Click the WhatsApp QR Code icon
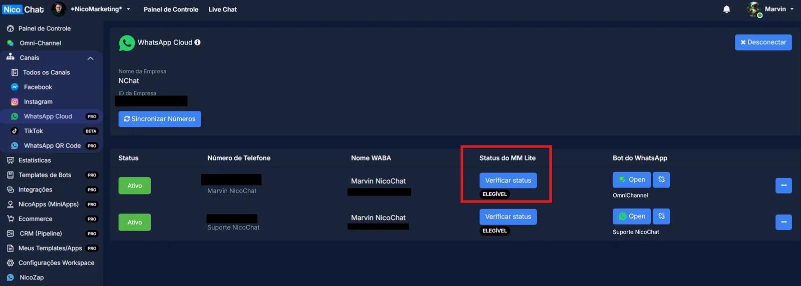 (x=15, y=145)
